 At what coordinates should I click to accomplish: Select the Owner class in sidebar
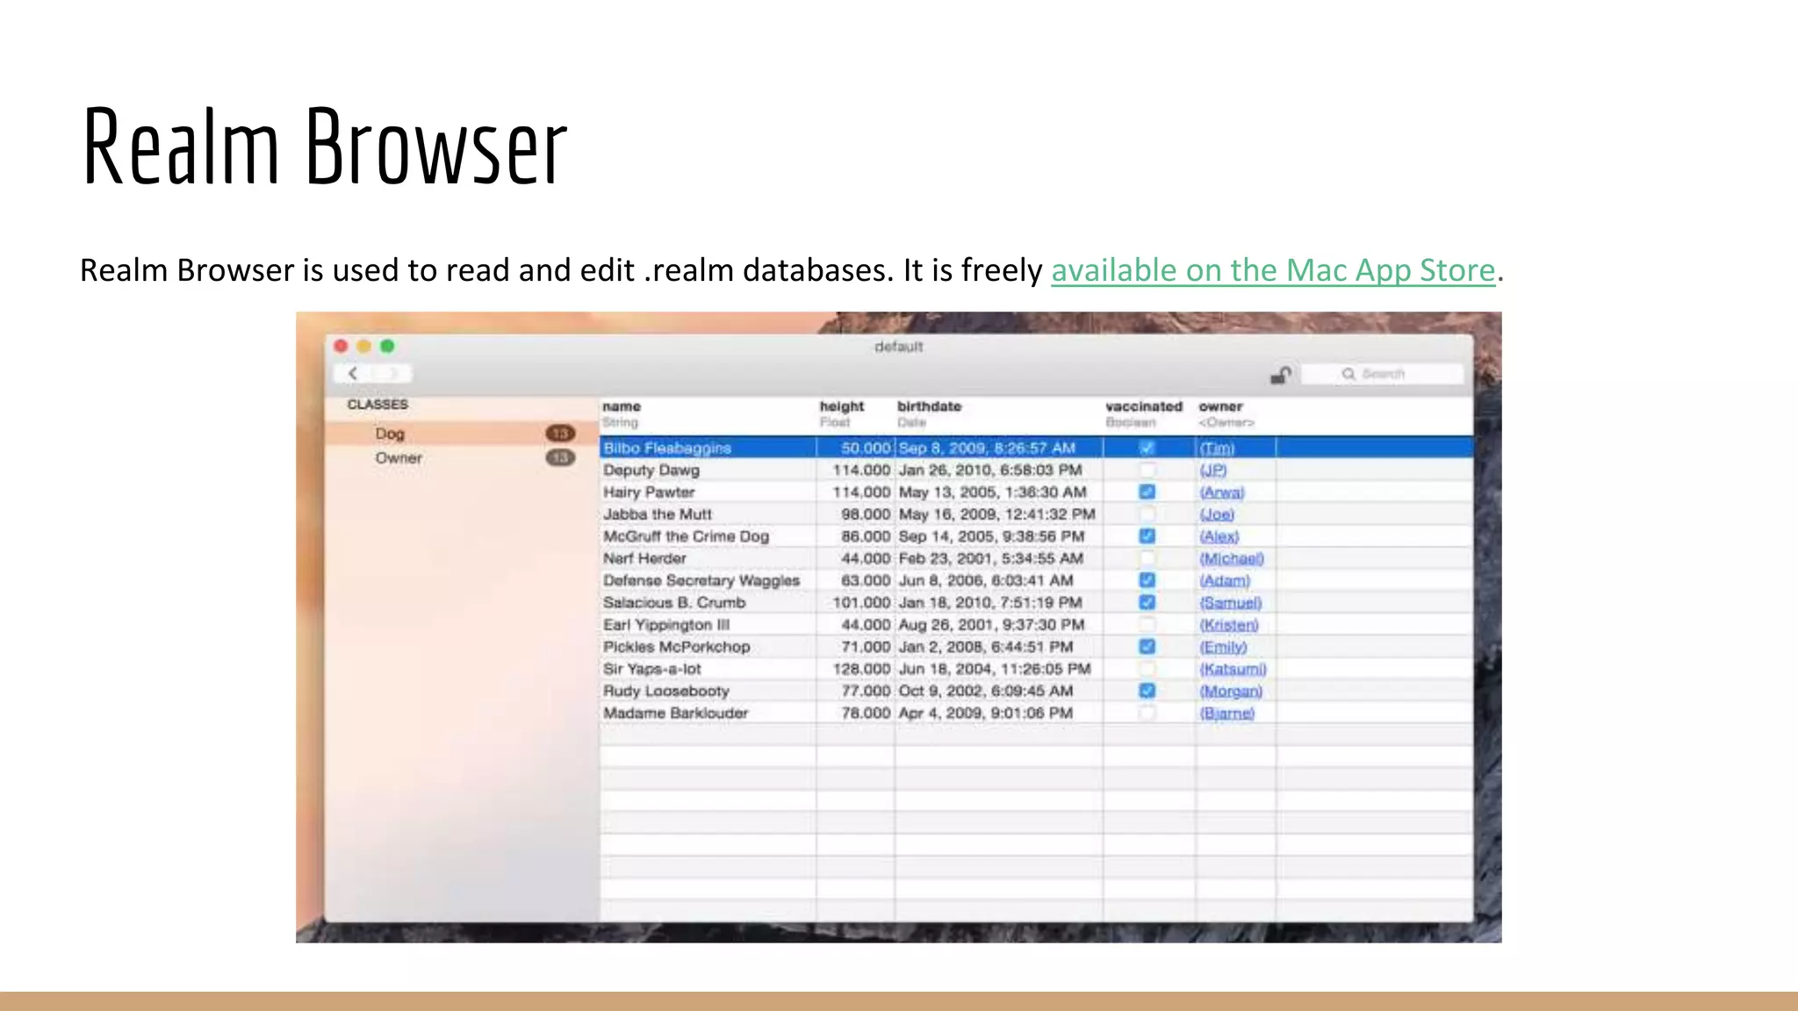click(462, 457)
